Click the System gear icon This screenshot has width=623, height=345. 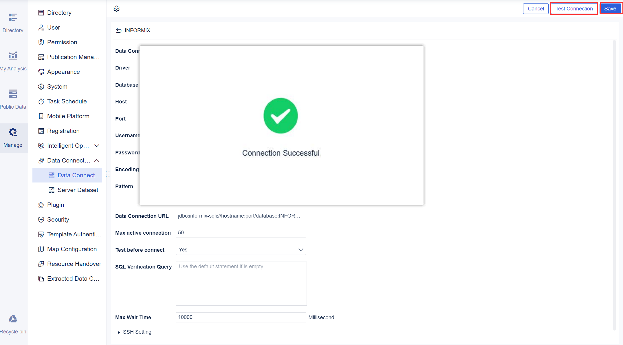pyautogui.click(x=41, y=87)
